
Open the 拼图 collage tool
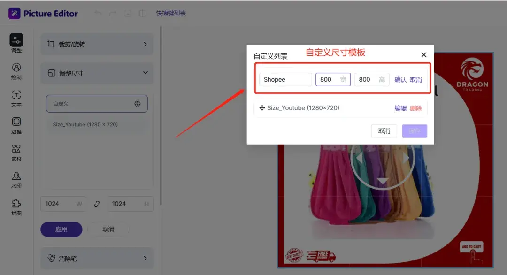pyautogui.click(x=16, y=206)
